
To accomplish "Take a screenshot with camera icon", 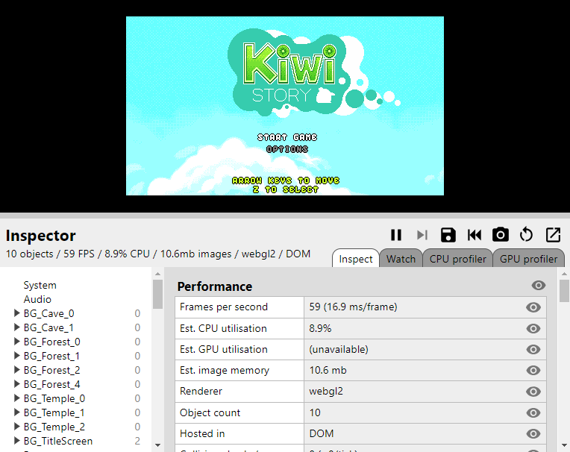I will (500, 235).
